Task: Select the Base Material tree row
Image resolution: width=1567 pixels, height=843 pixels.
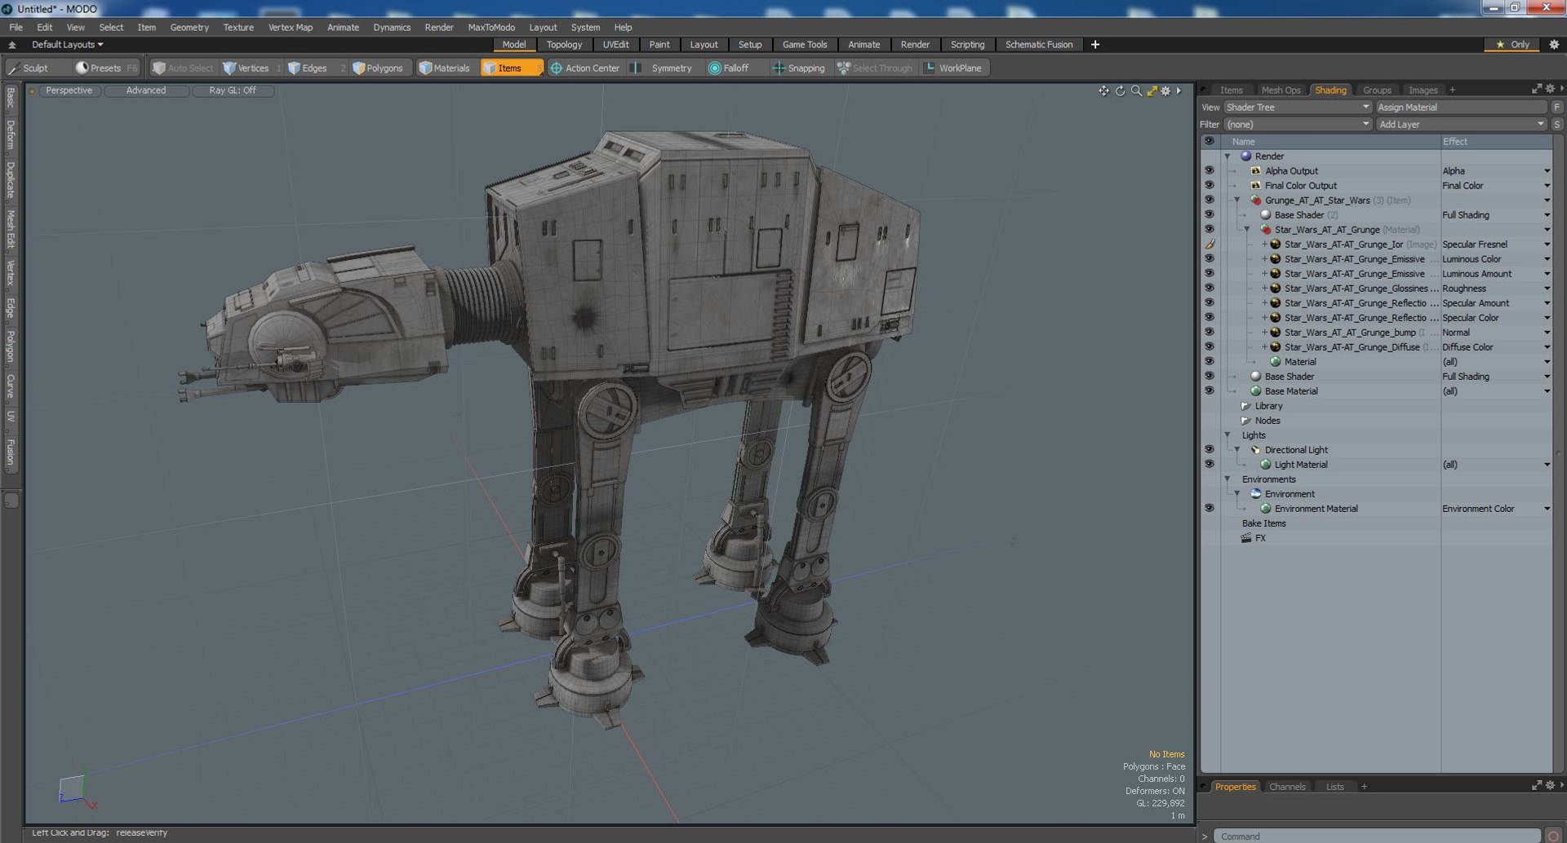Action: pos(1291,391)
